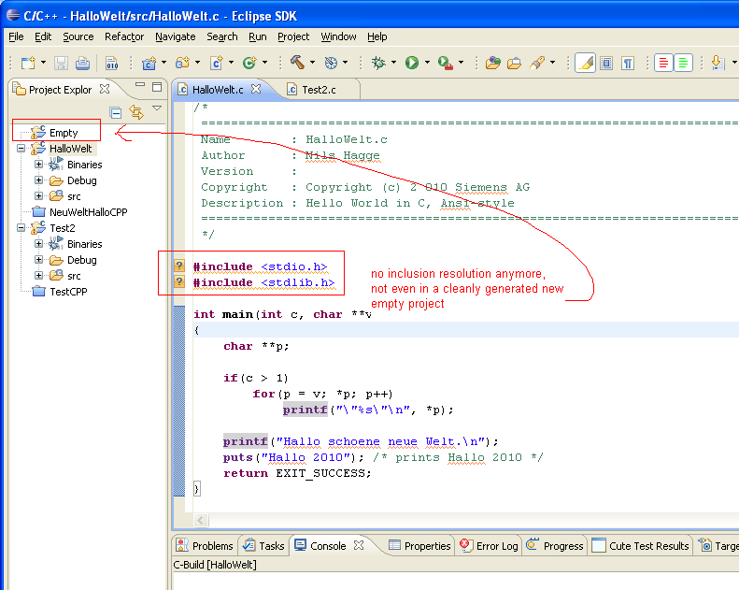Open Project Explorer view menu triangle
This screenshot has height=590, width=739.
(157, 108)
